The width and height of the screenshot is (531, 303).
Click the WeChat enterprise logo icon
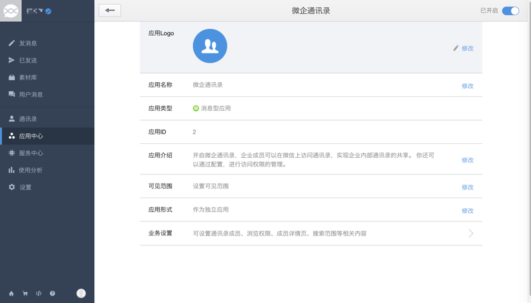coord(11,11)
